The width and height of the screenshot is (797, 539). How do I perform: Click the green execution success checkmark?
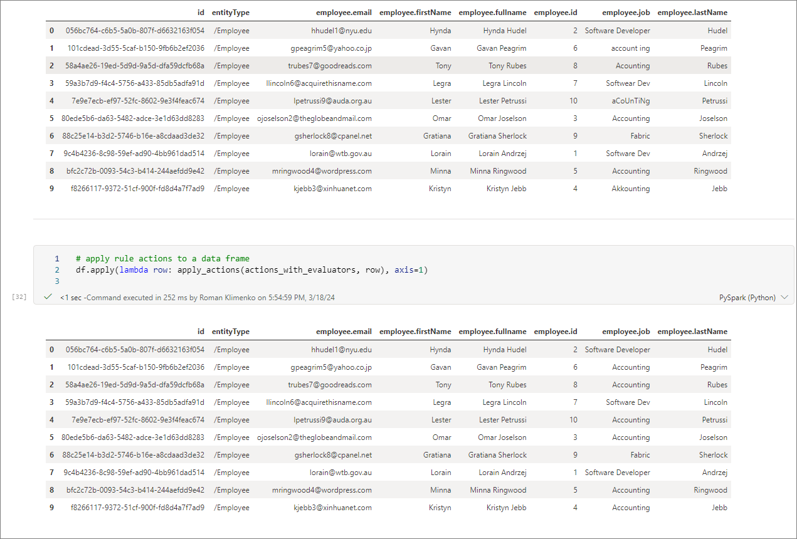[48, 297]
